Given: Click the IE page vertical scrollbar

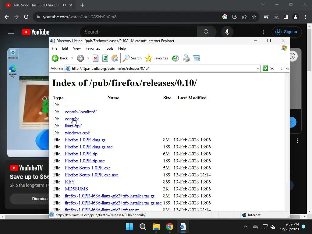Looking at the screenshot, I should click(x=287, y=130).
